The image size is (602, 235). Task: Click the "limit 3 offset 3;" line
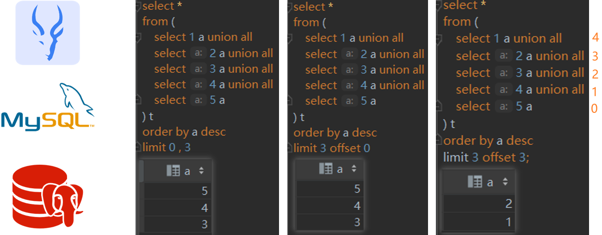[x=486, y=157]
